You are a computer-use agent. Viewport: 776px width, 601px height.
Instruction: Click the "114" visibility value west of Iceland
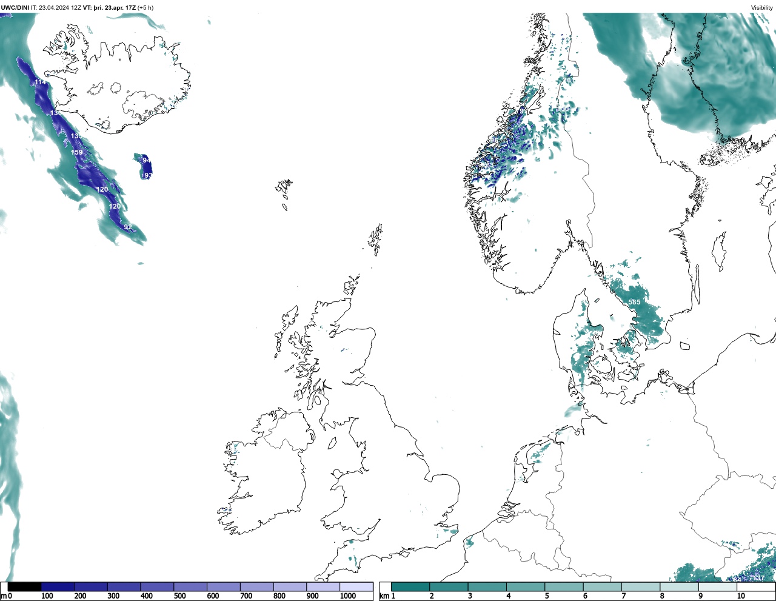40,82
